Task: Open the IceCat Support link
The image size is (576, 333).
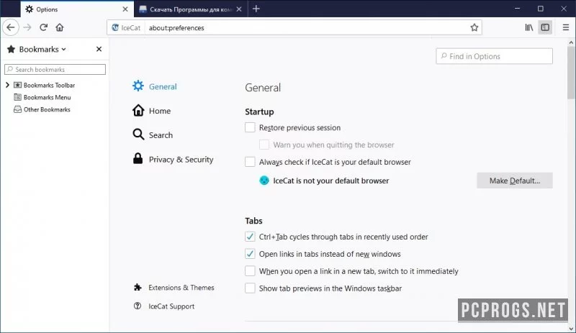Action: (171, 306)
